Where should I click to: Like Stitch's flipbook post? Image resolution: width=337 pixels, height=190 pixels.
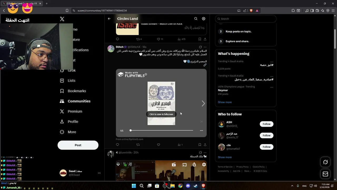(158, 145)
